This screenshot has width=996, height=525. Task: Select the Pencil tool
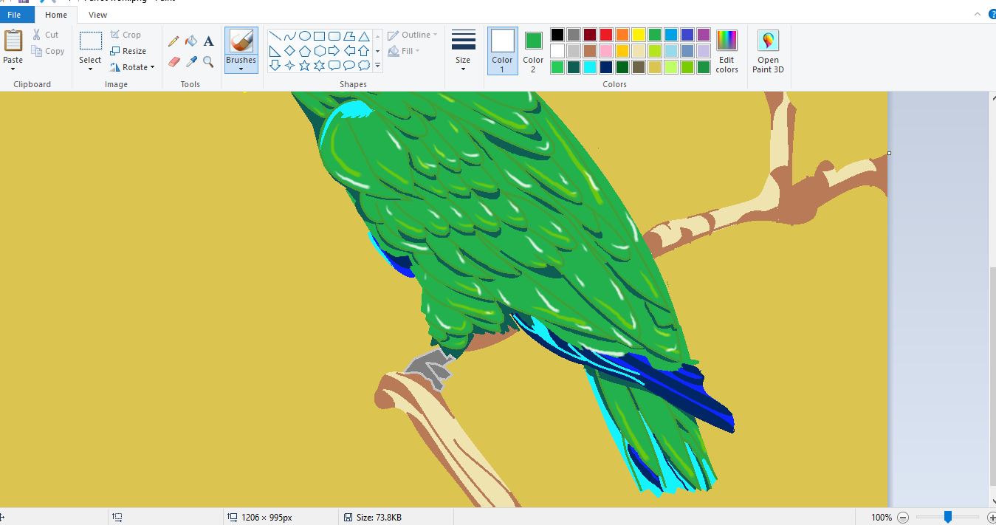[174, 41]
